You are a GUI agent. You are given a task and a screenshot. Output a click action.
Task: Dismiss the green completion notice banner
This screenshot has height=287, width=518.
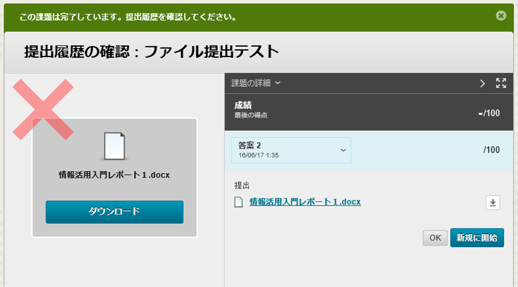500,16
